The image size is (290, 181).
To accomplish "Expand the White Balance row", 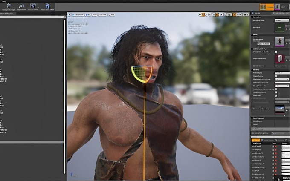I will [252, 121].
